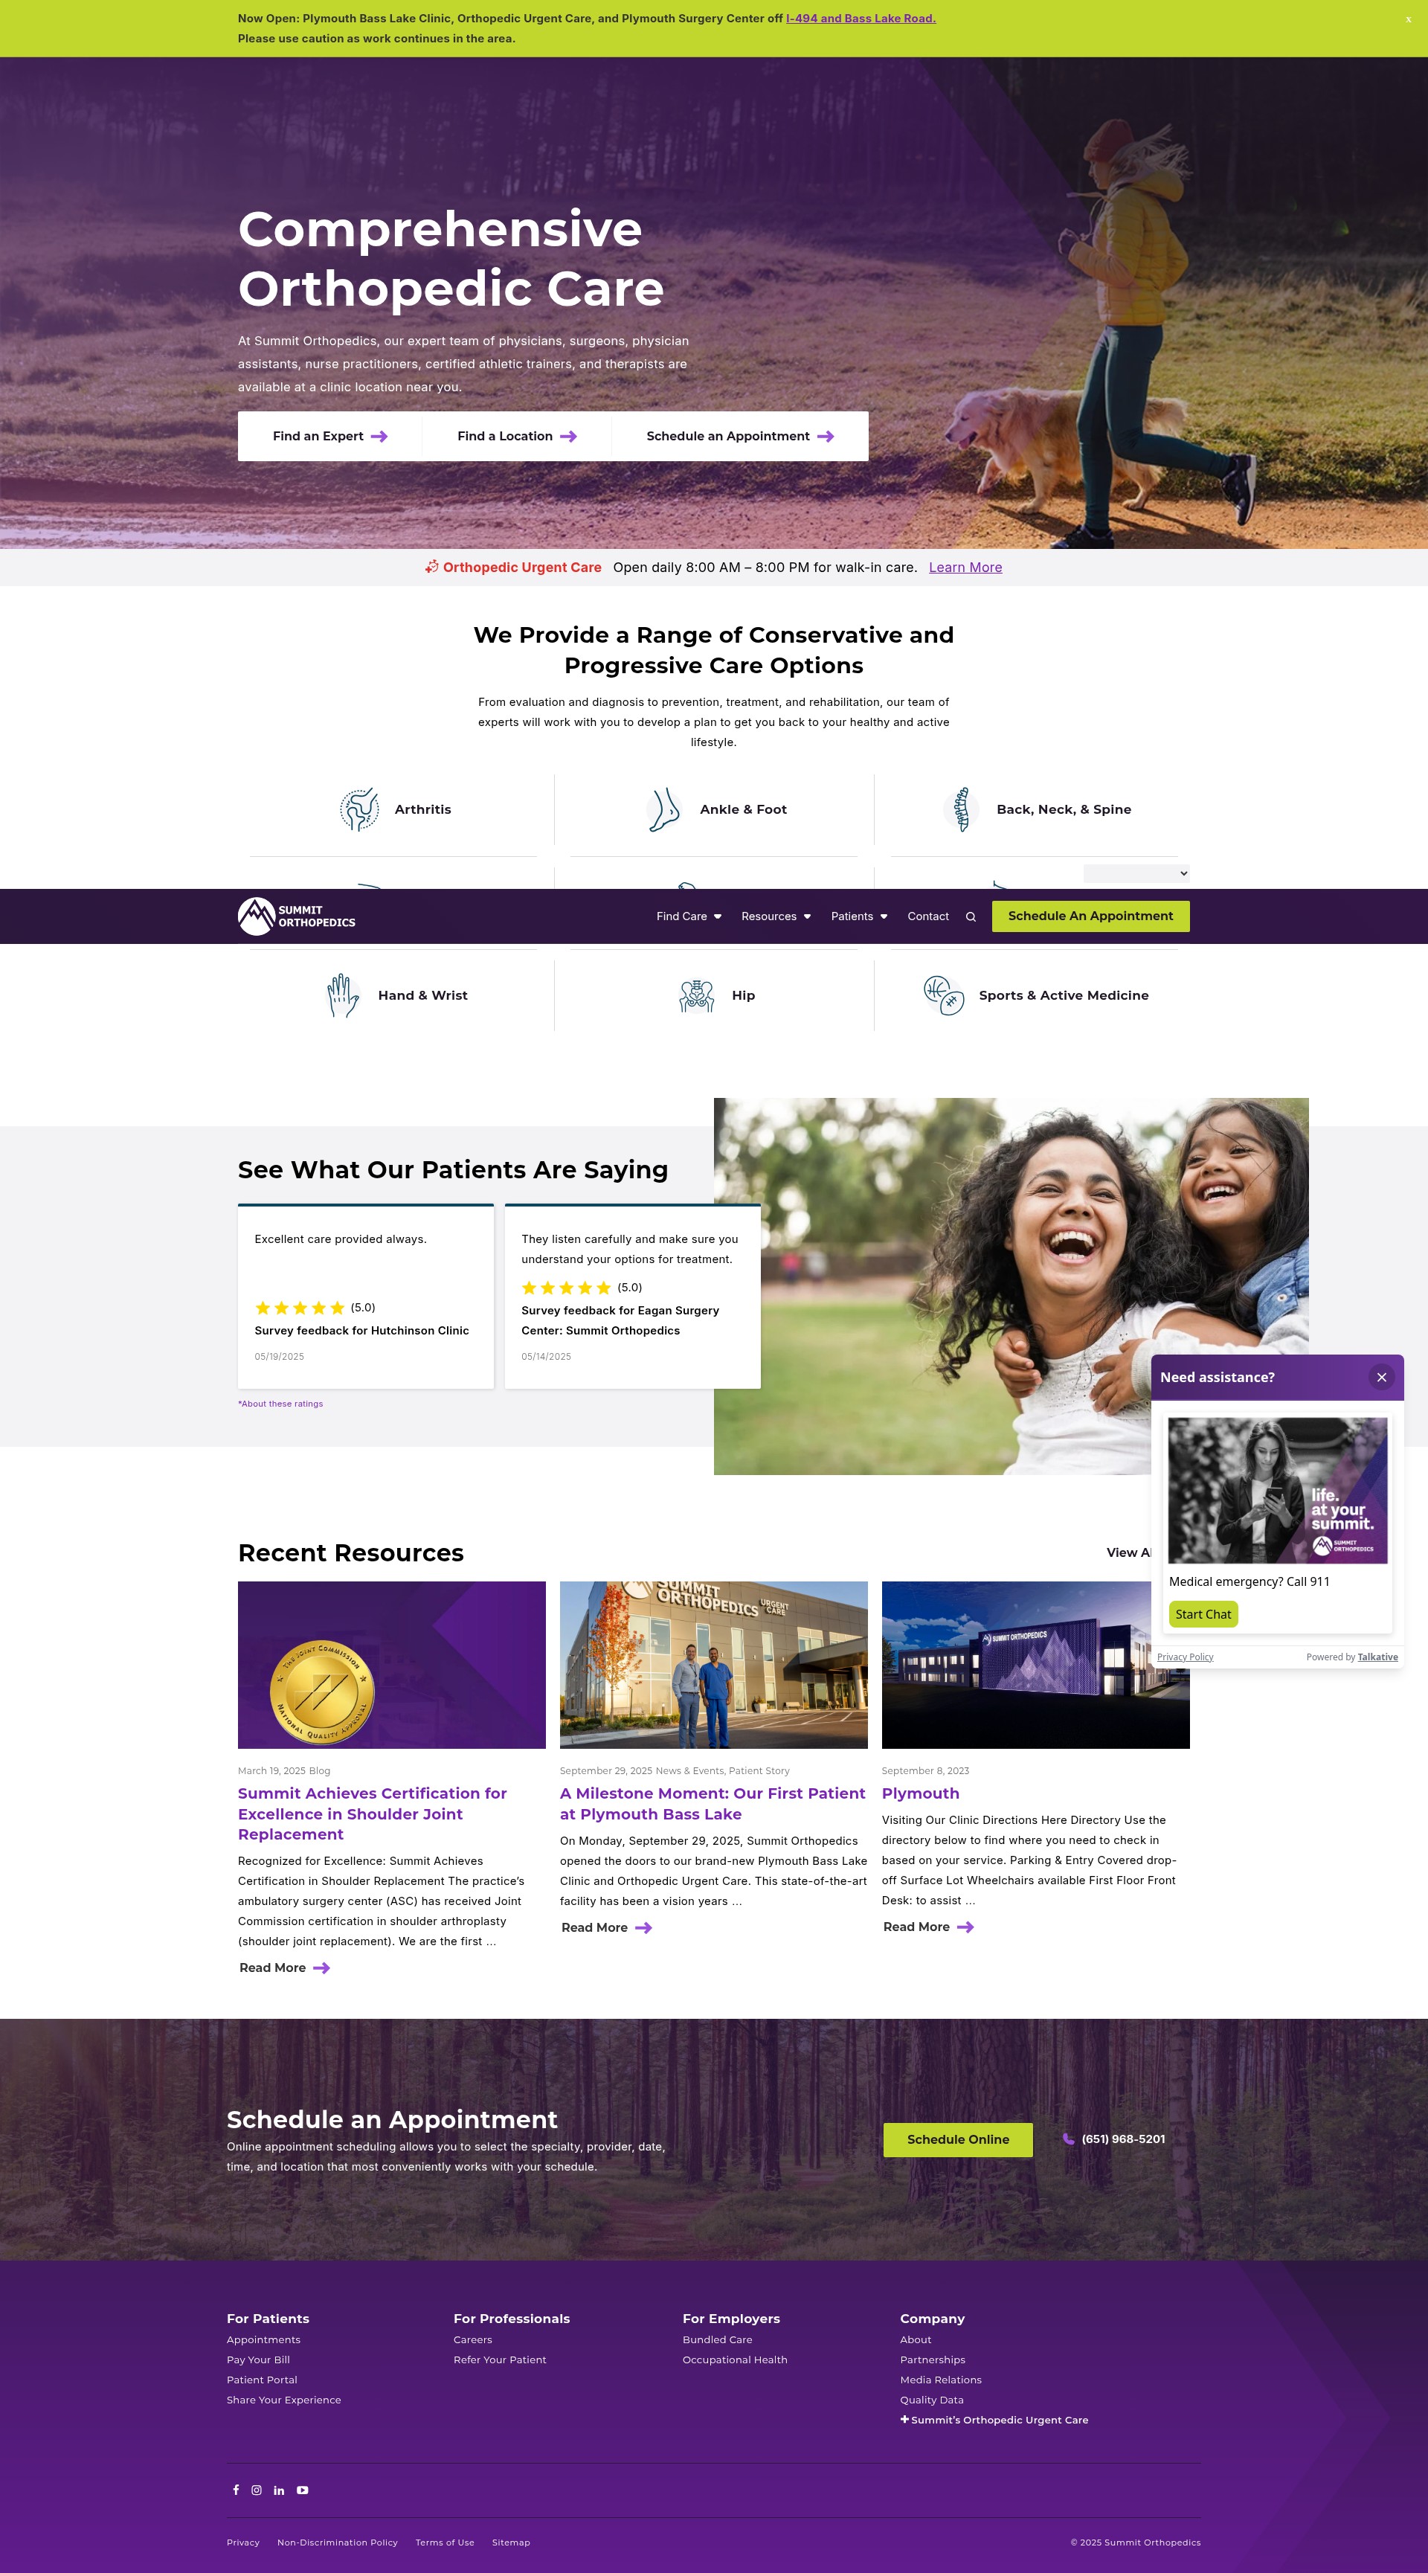This screenshot has height=2573, width=1428.
Task: Open Sitemap footer link
Action: pyautogui.click(x=511, y=2542)
